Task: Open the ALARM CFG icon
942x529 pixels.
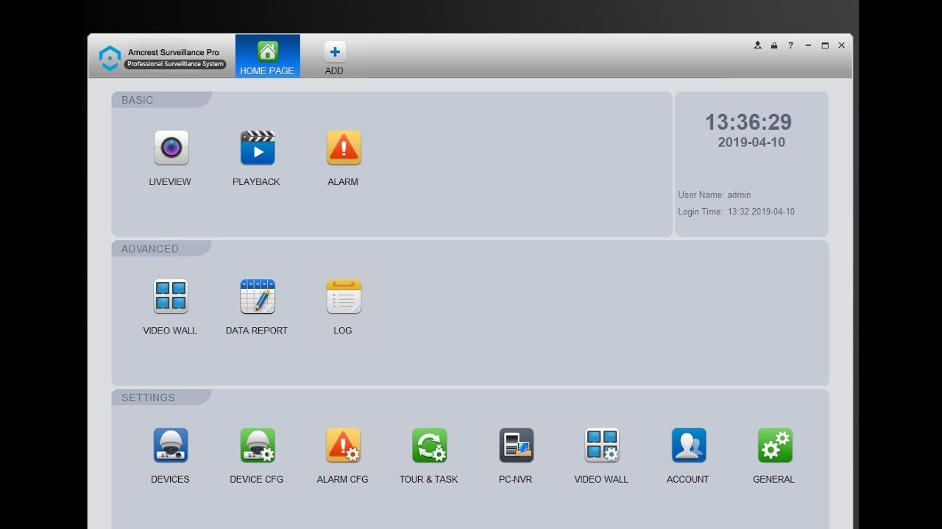Action: click(x=344, y=445)
